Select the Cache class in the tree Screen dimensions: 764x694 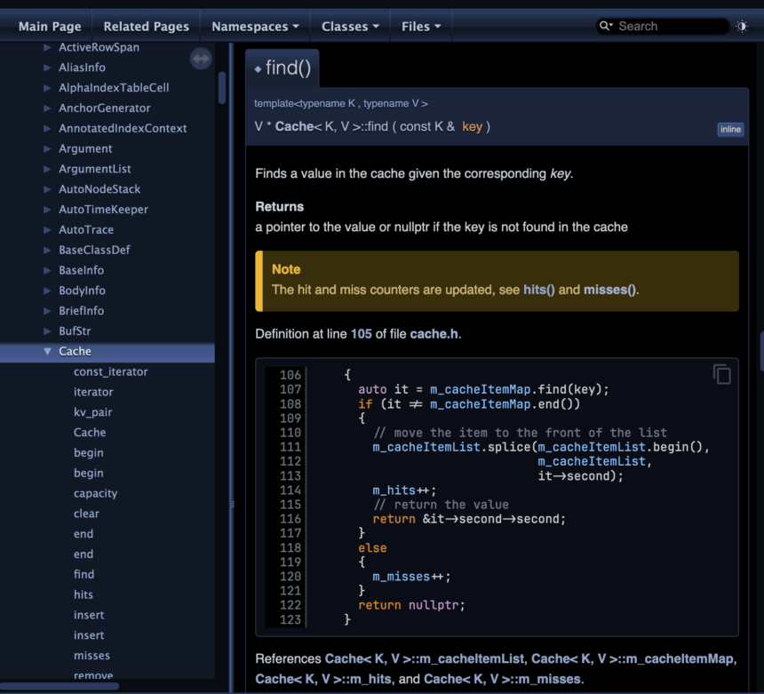click(75, 351)
